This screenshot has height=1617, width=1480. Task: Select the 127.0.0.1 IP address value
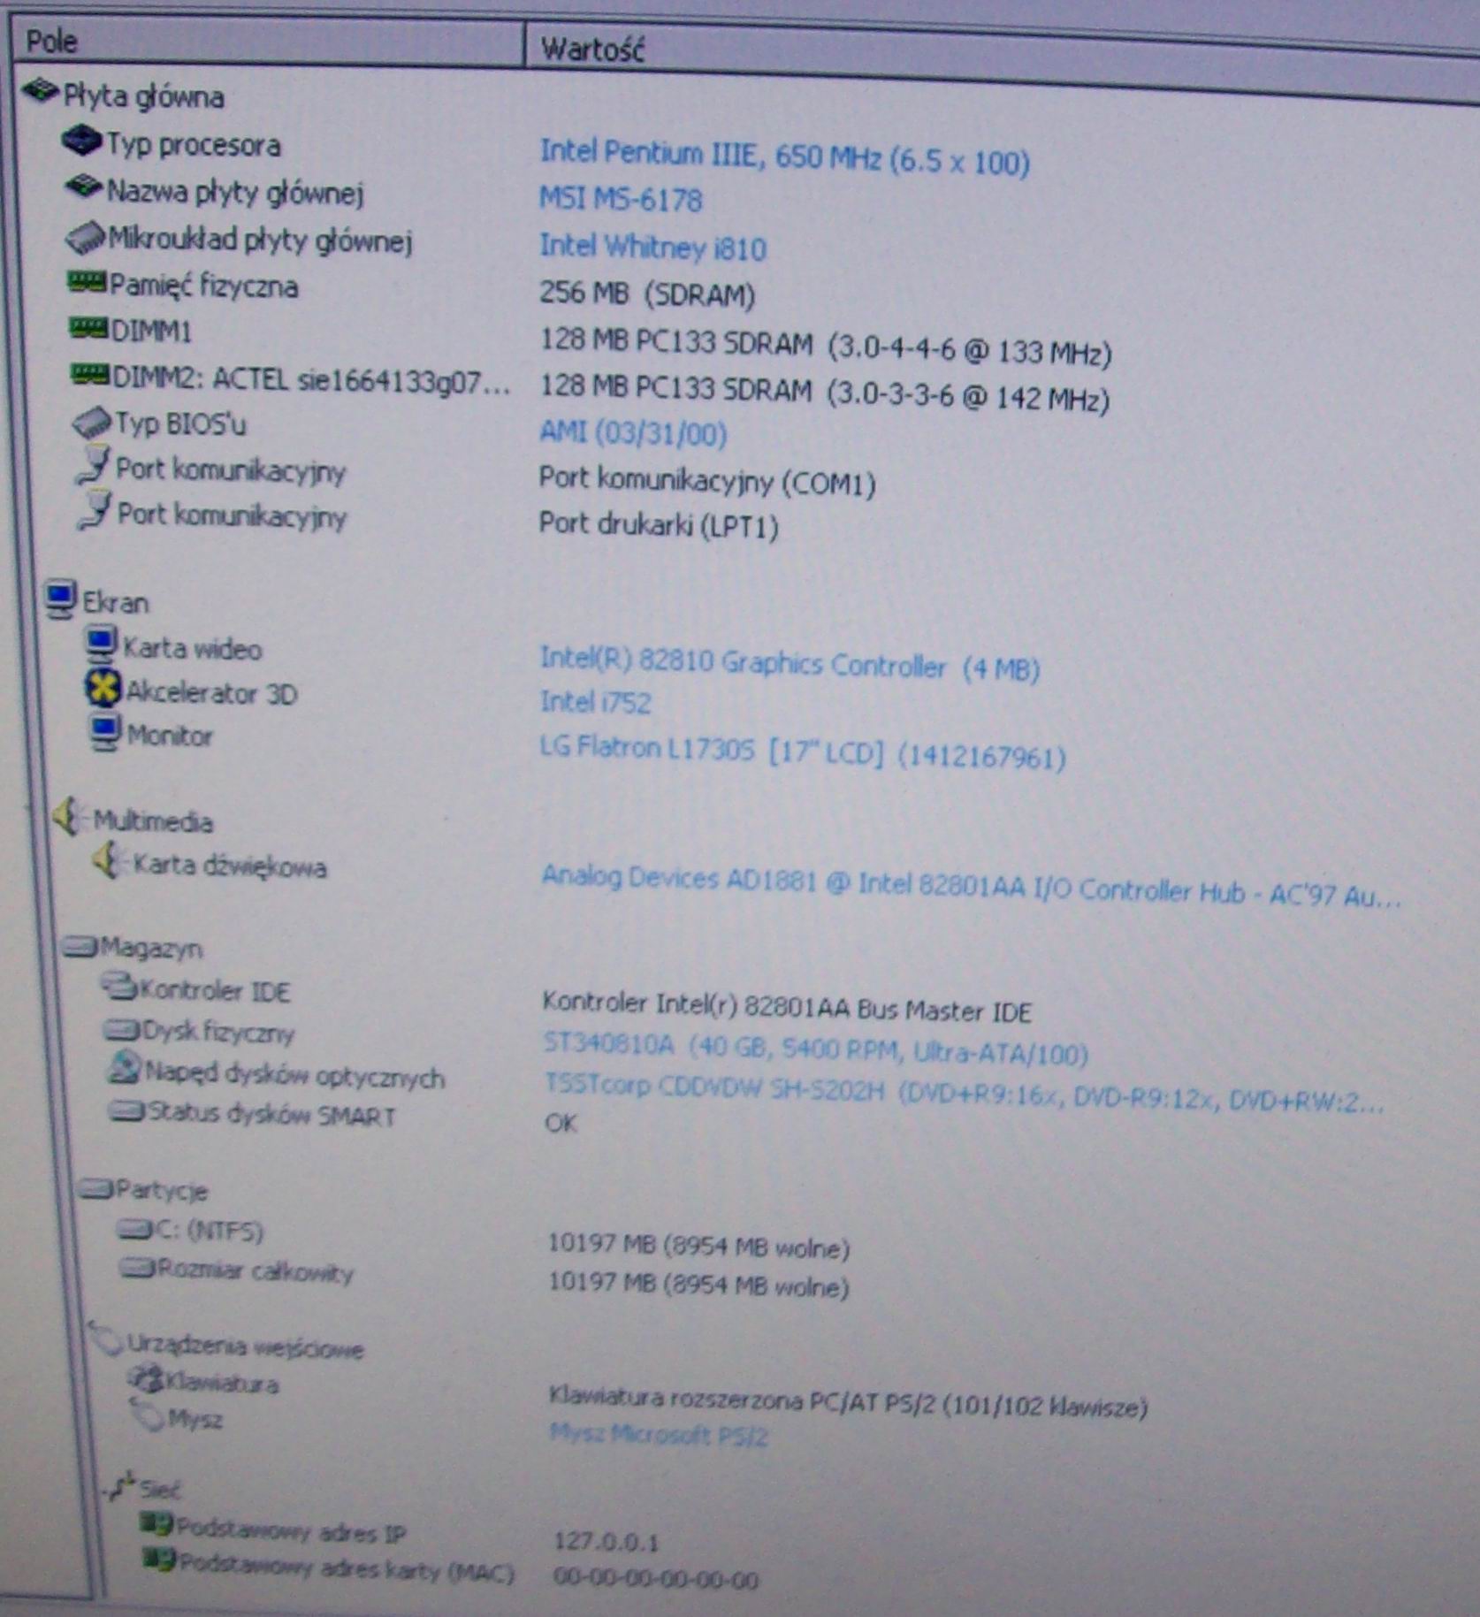click(606, 1542)
